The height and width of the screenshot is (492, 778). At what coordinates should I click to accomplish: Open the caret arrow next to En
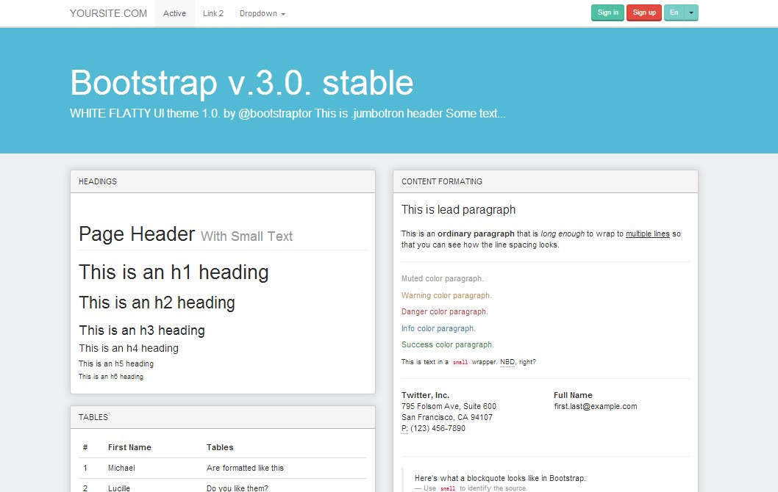click(691, 12)
